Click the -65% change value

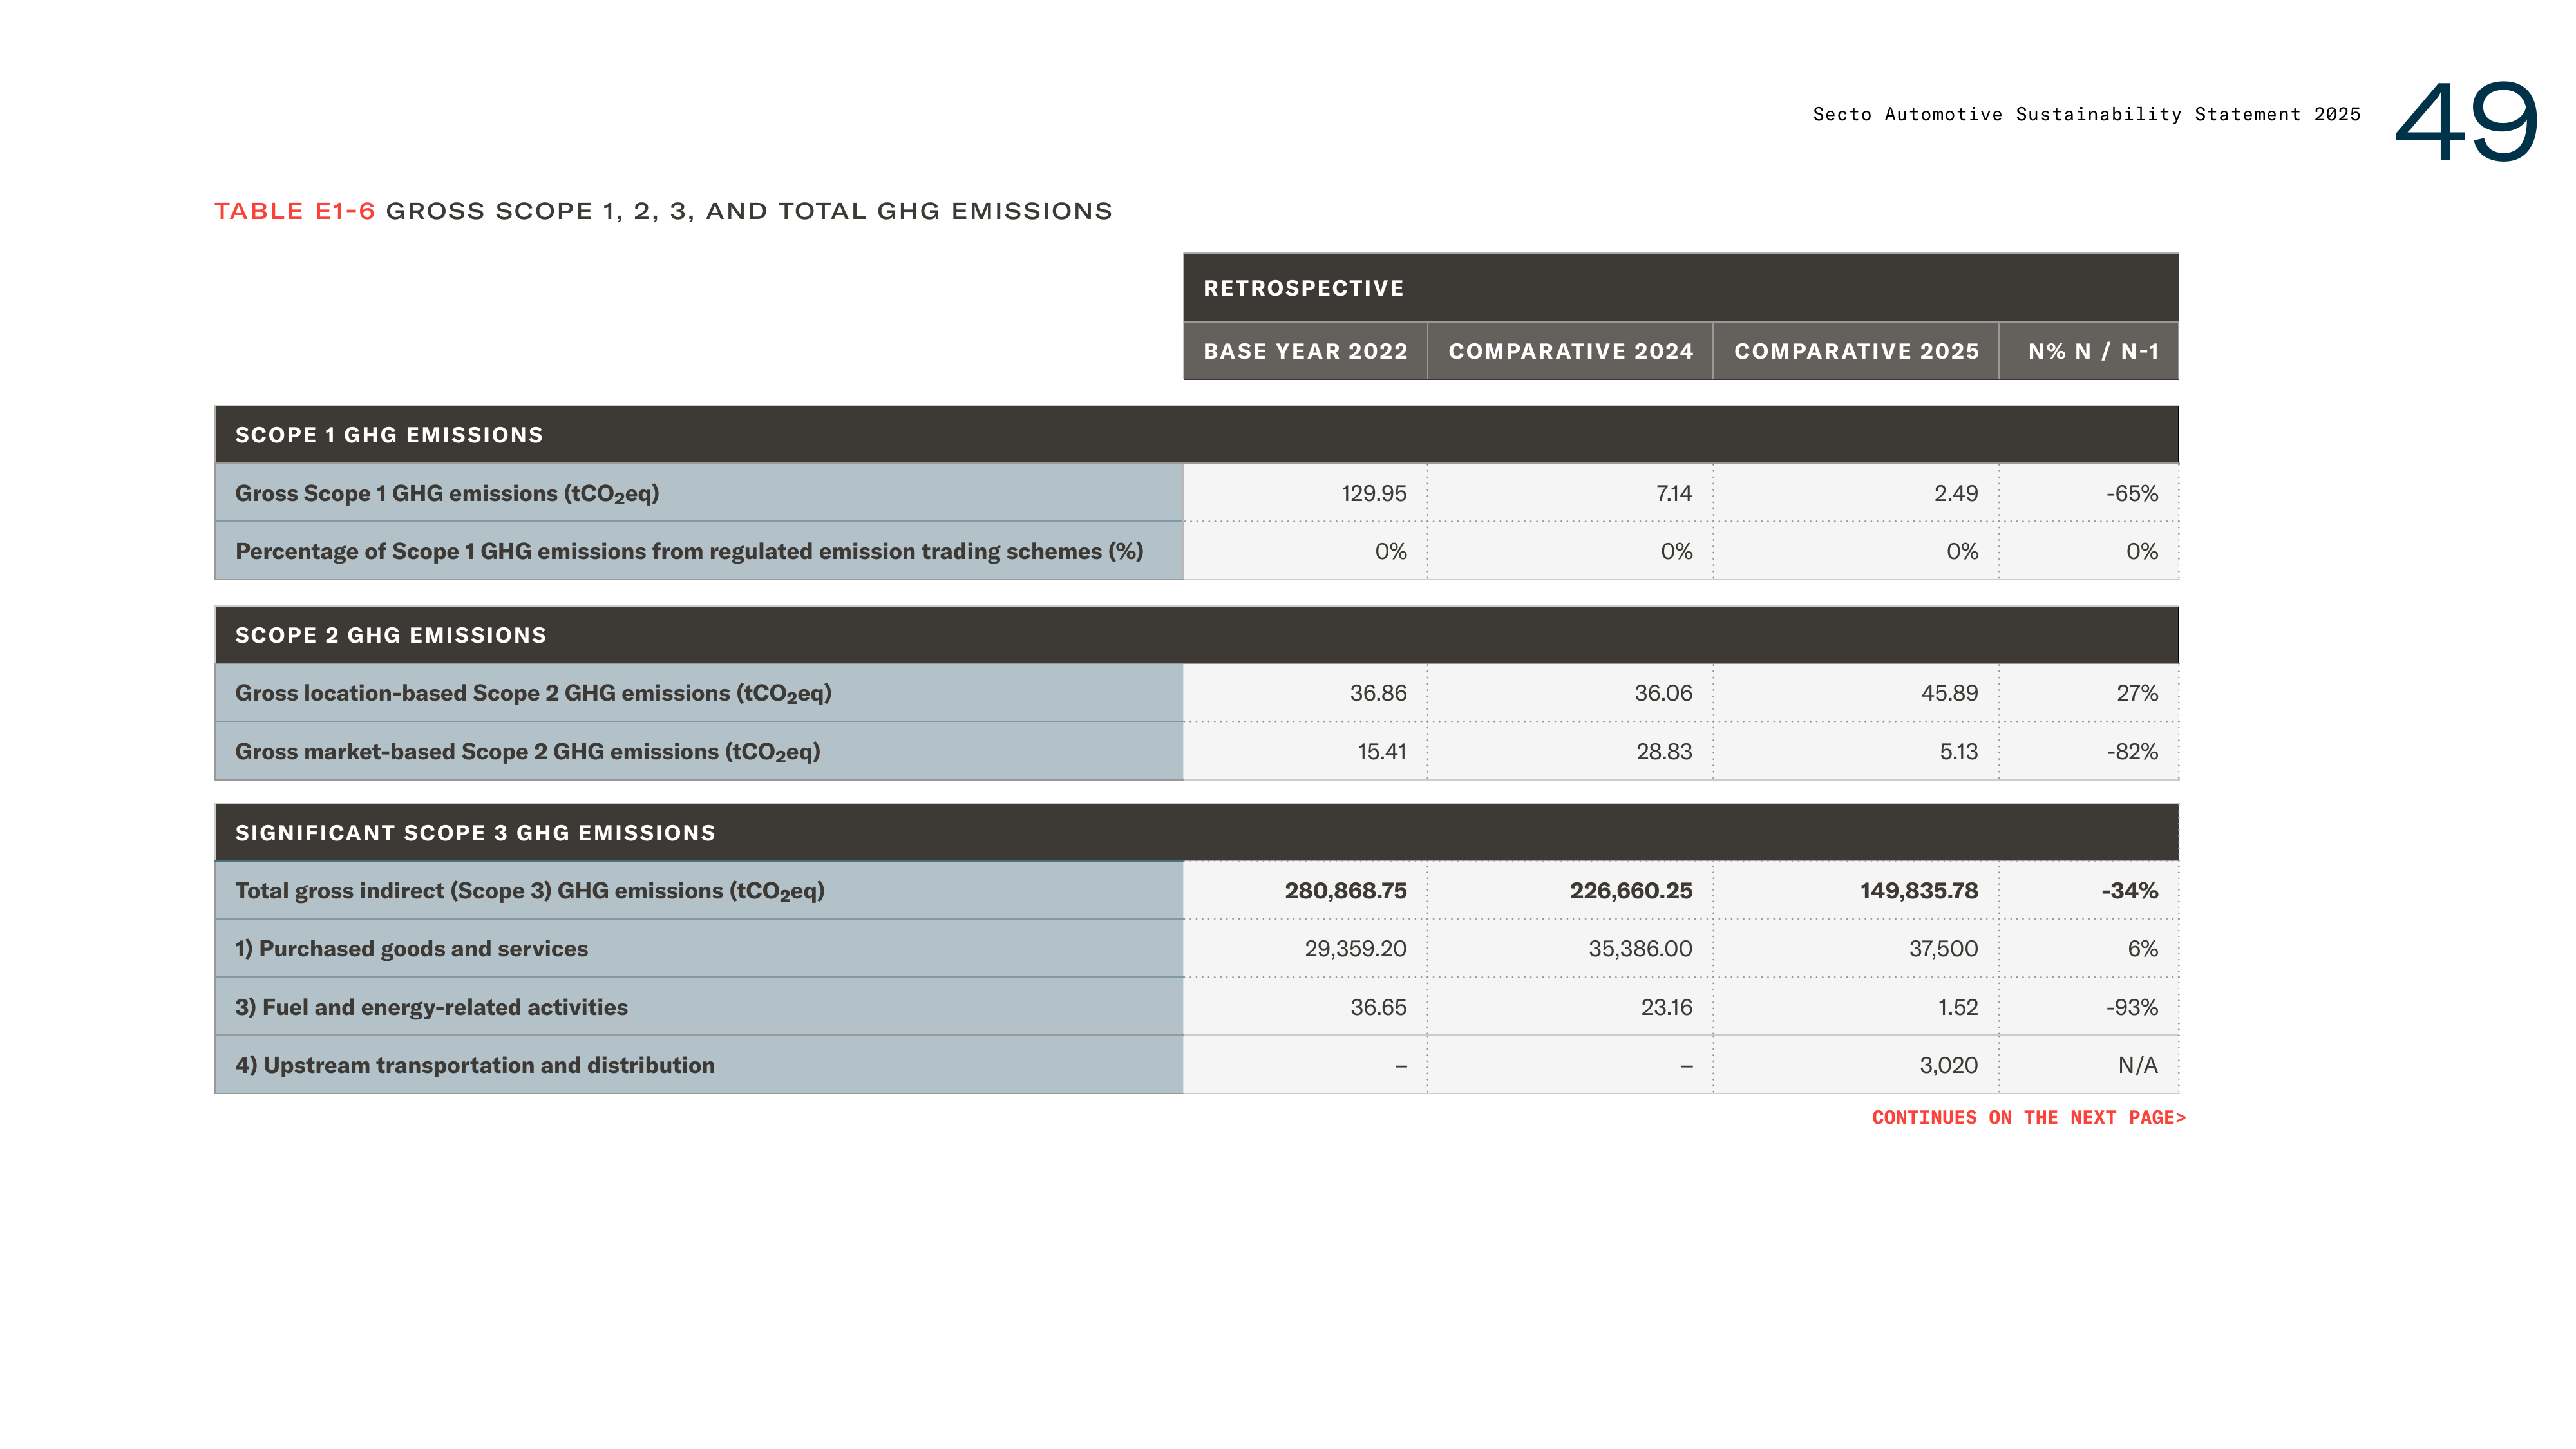click(2131, 493)
